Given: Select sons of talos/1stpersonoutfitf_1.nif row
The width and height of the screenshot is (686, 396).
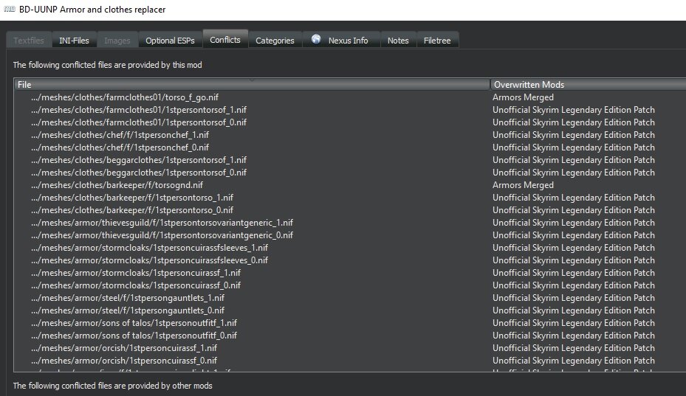Looking at the screenshot, I should click(x=349, y=323).
